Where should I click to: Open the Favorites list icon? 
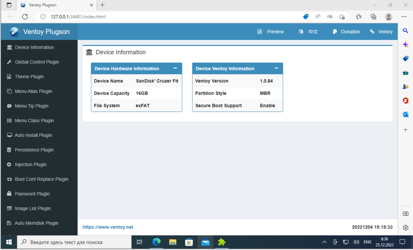[x=359, y=17]
